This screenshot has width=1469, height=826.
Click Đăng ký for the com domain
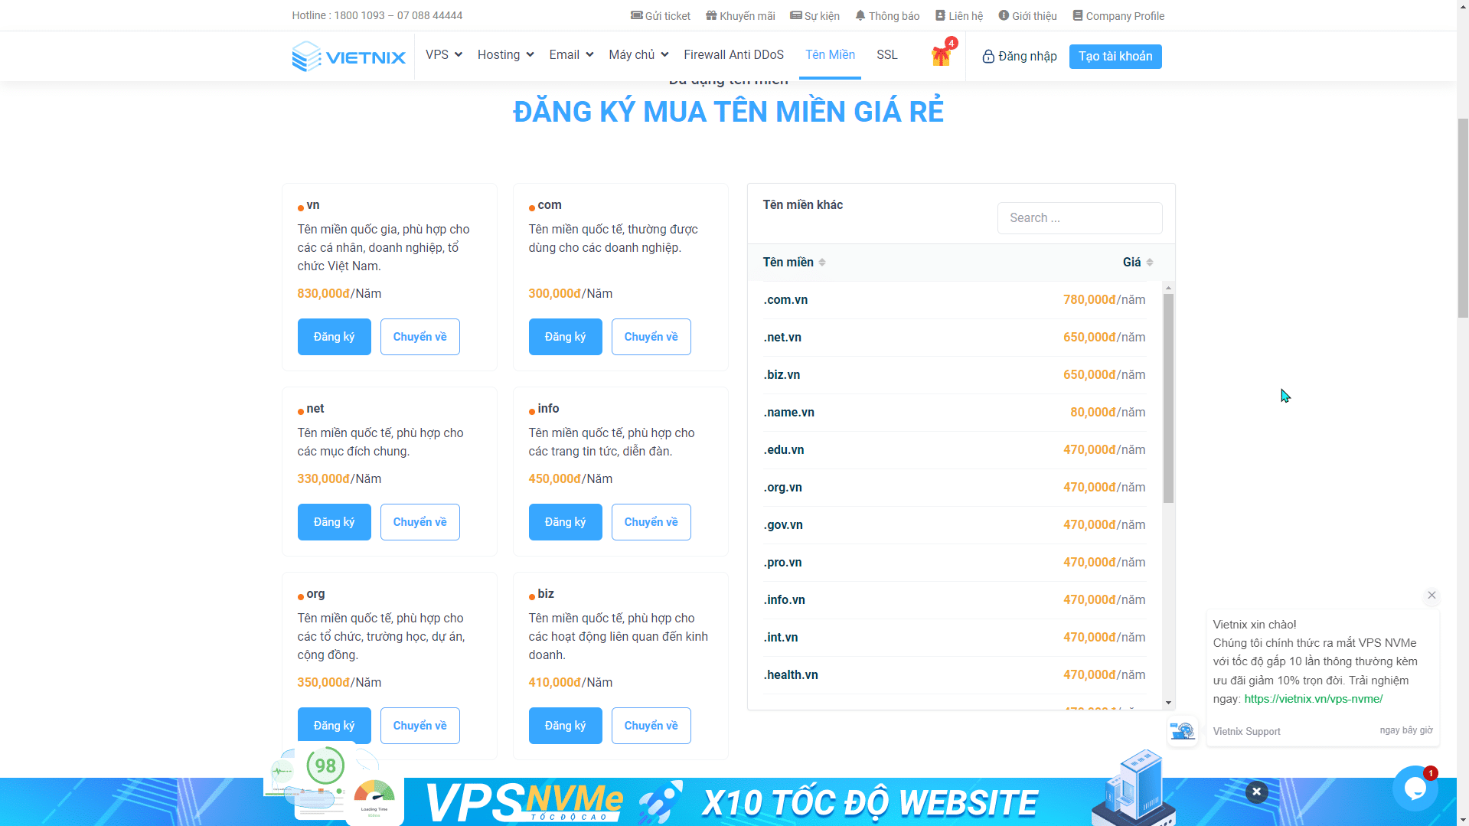coord(565,337)
